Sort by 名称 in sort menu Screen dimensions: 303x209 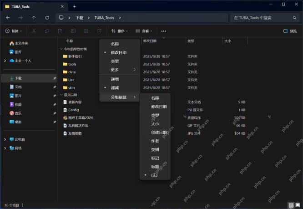(x=120, y=44)
